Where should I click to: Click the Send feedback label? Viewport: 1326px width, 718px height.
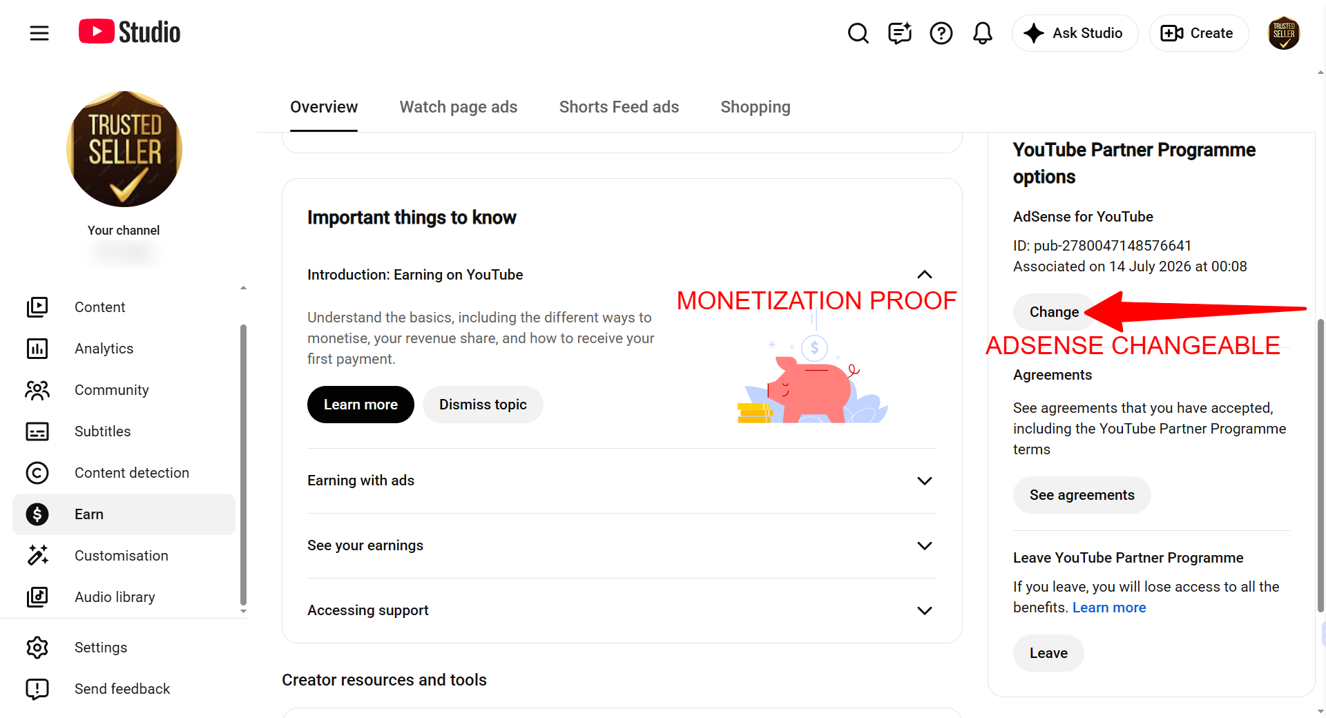click(x=122, y=689)
